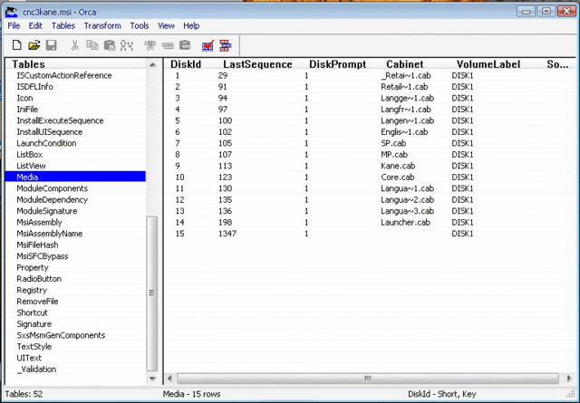The width and height of the screenshot is (580, 403).
Task: Open the Help menu
Action: (x=191, y=25)
